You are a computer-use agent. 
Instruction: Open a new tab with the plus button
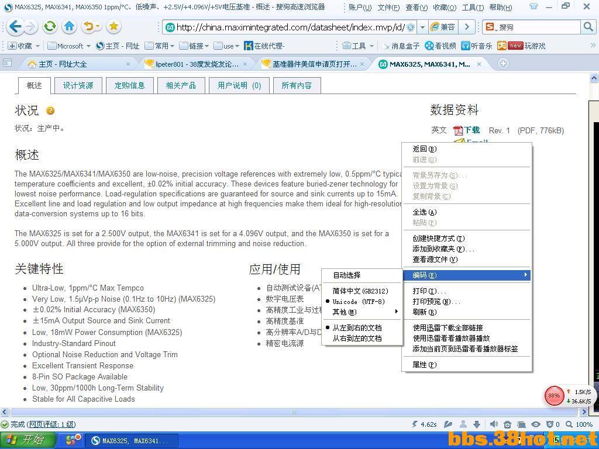coord(503,64)
